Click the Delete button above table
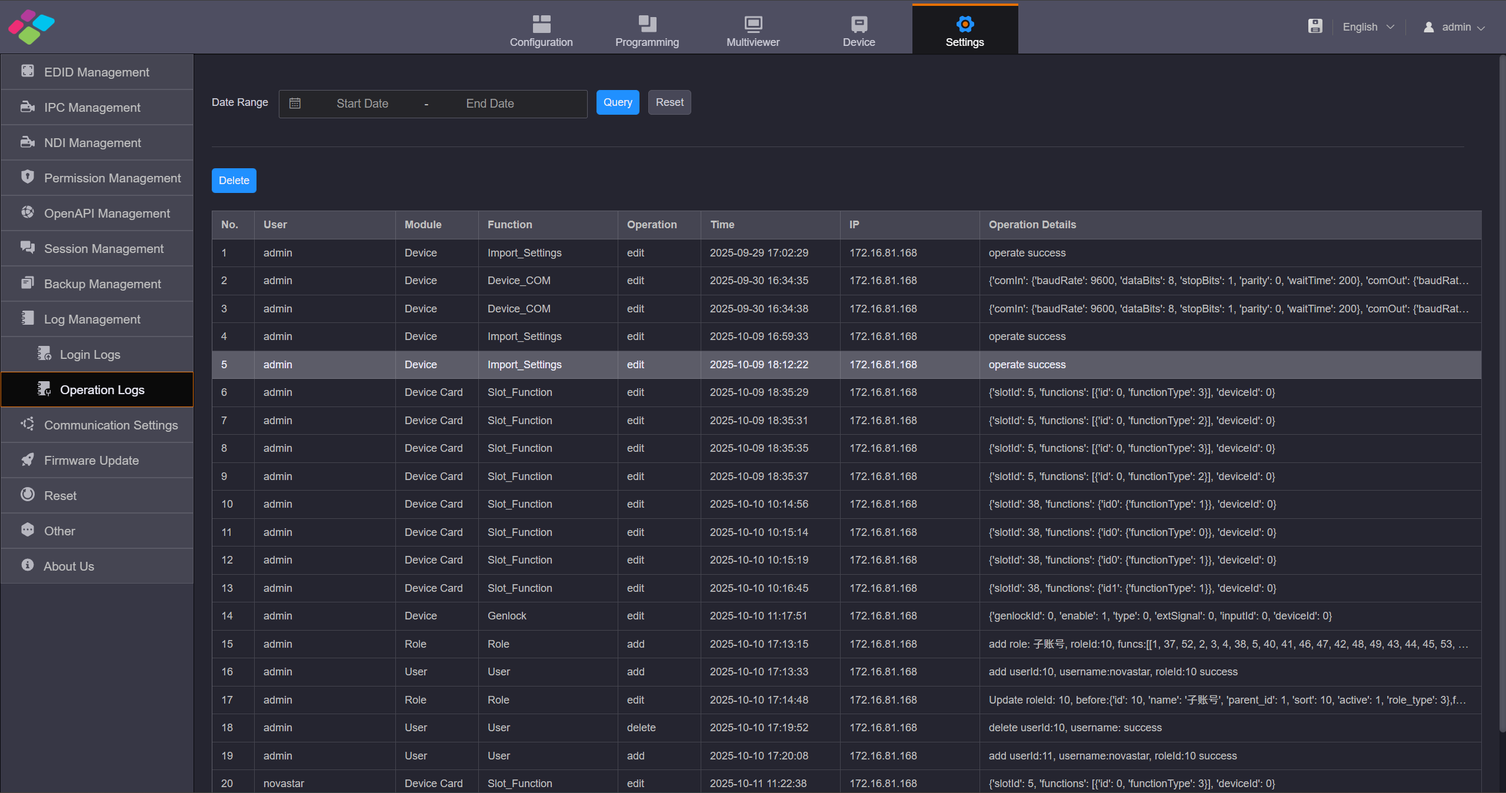 point(234,181)
